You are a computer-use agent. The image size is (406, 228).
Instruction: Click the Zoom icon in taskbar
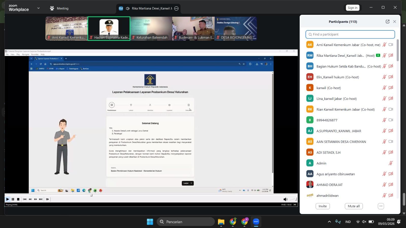(x=256, y=222)
